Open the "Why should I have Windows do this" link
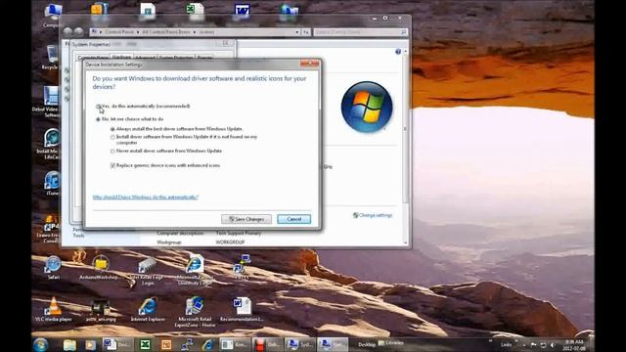Image resolution: width=626 pixels, height=352 pixels. 146,198
